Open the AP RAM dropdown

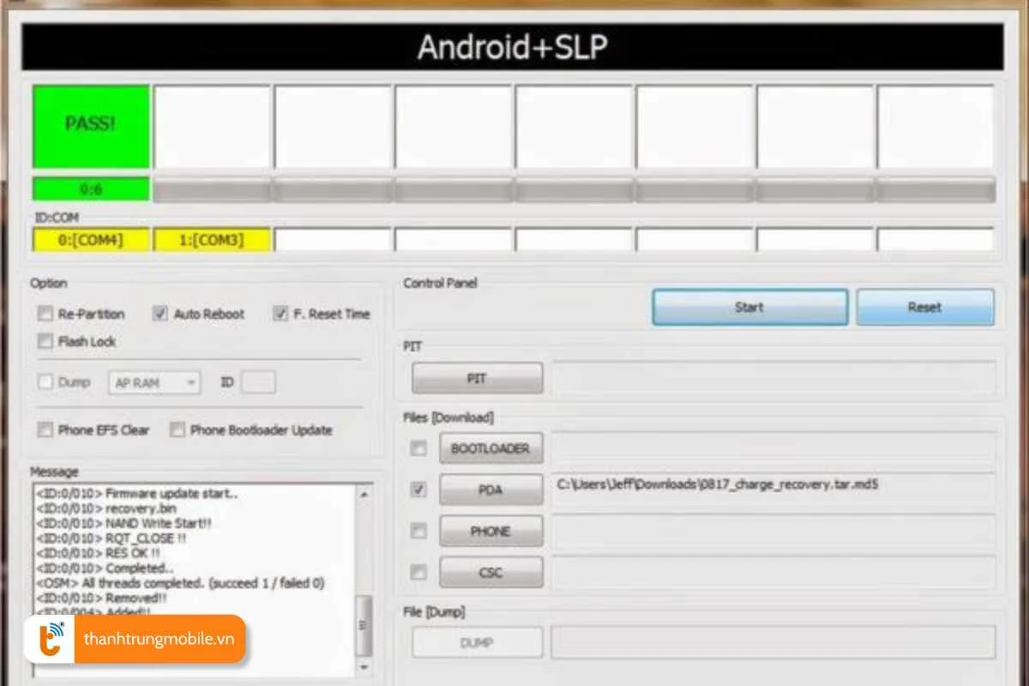154,382
